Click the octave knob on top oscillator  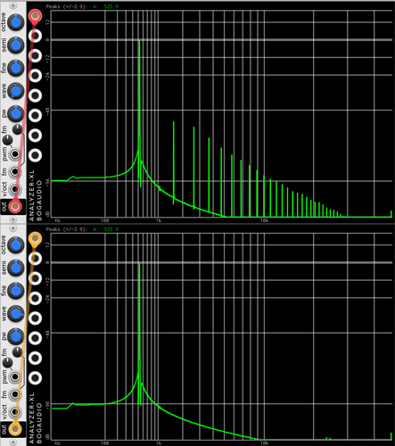click(15, 22)
